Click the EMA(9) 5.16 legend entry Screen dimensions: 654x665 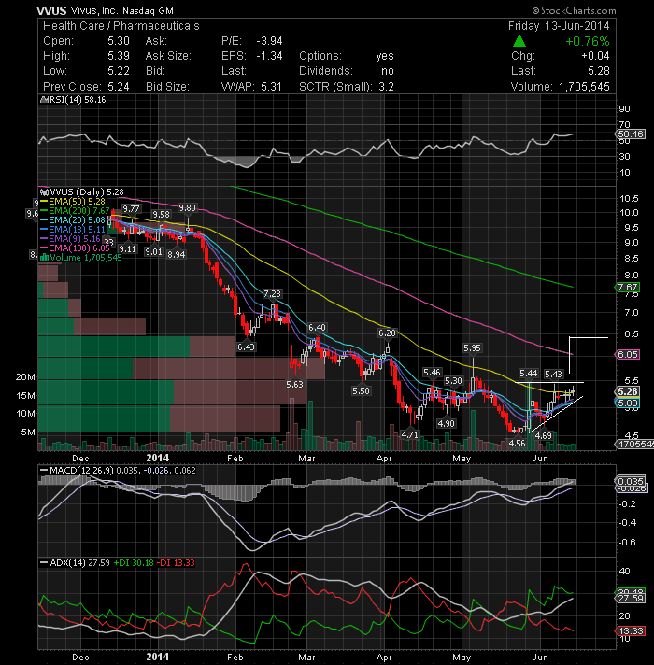[x=70, y=239]
